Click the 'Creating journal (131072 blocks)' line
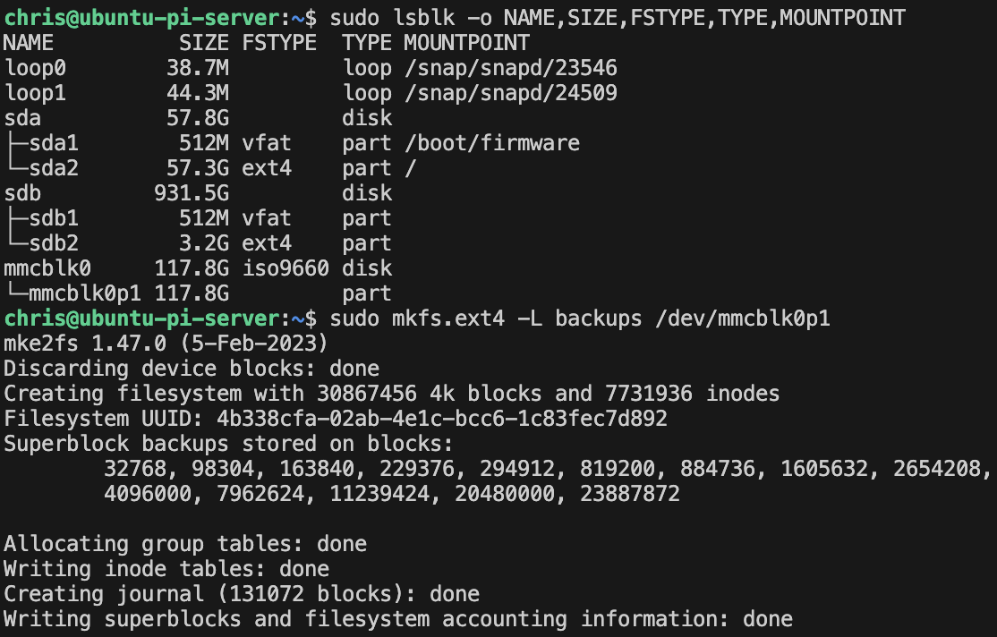Viewport: 997px width, 637px height. (242, 594)
